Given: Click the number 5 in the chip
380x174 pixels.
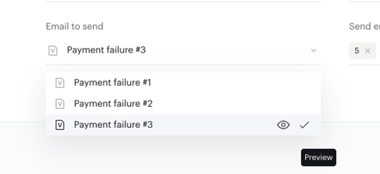Looking at the screenshot, I should [357, 51].
